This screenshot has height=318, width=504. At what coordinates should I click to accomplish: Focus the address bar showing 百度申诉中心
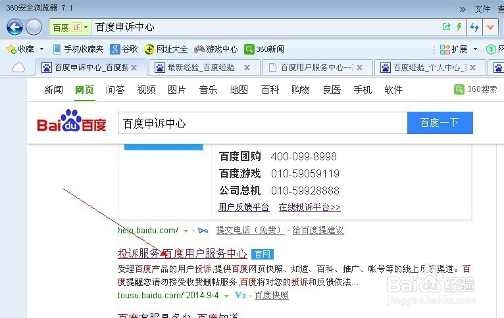pos(266,28)
